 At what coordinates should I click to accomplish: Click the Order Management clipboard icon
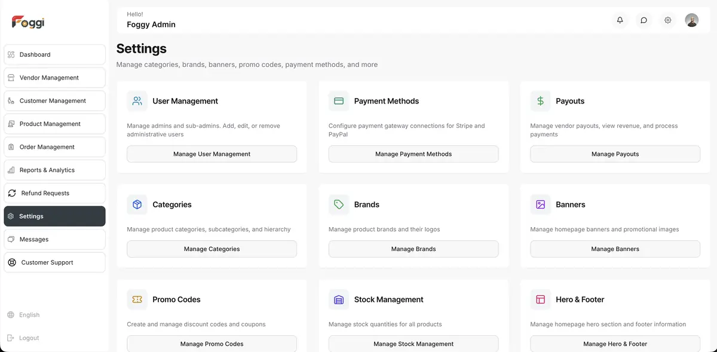11,147
